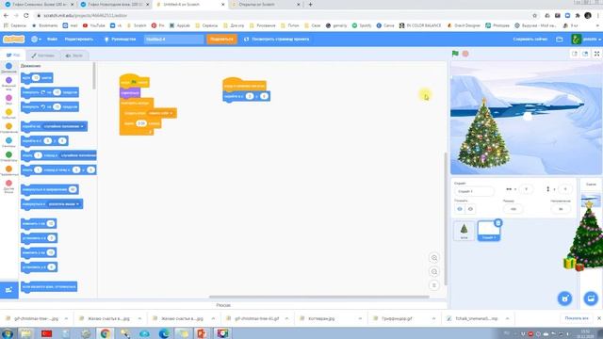Open My Stuff folder icon
603x339 pixels.
click(560, 40)
